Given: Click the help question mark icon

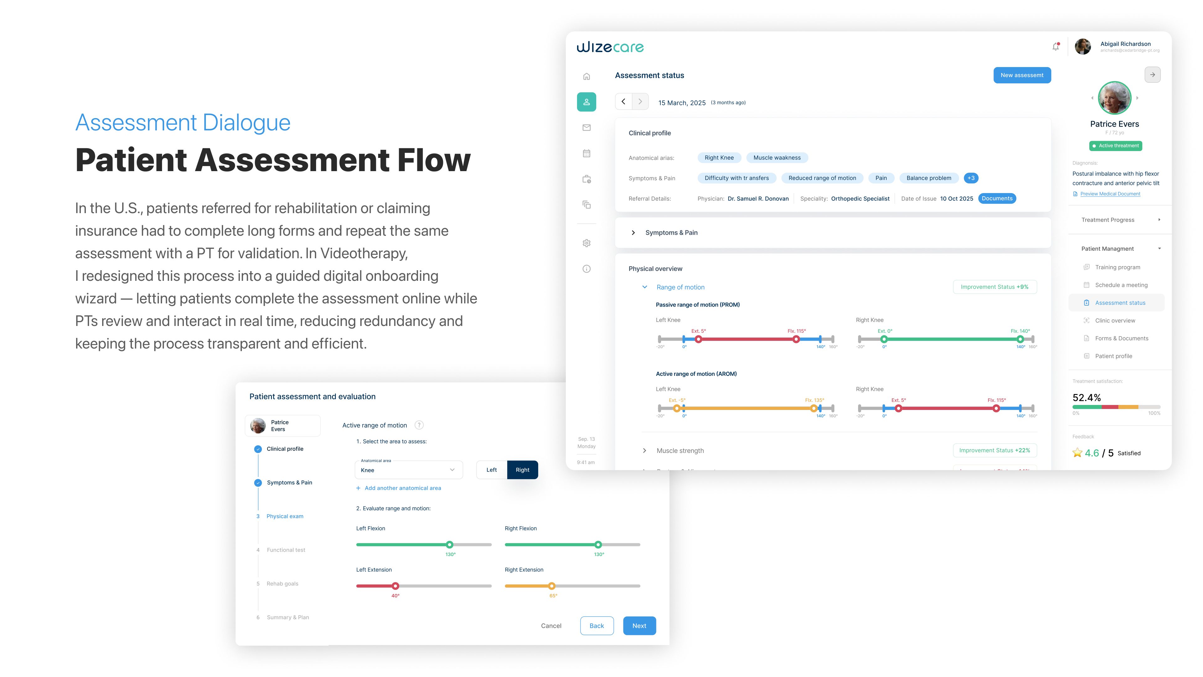Looking at the screenshot, I should [x=419, y=425].
